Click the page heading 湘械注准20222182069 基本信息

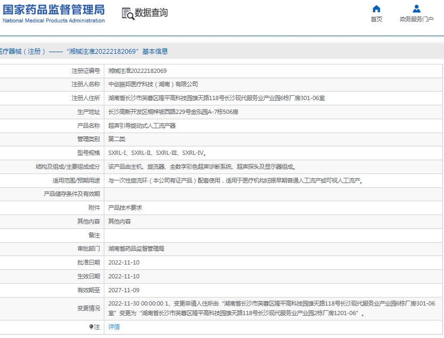pyautogui.click(x=117, y=51)
